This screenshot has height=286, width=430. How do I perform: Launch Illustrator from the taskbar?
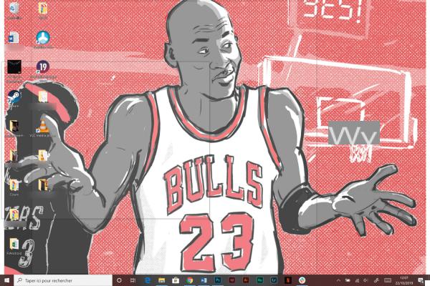(x=246, y=280)
